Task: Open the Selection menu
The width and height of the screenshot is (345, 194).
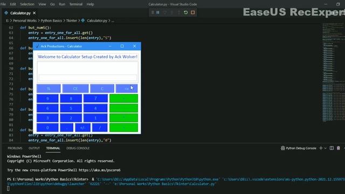Action: (x=27, y=4)
